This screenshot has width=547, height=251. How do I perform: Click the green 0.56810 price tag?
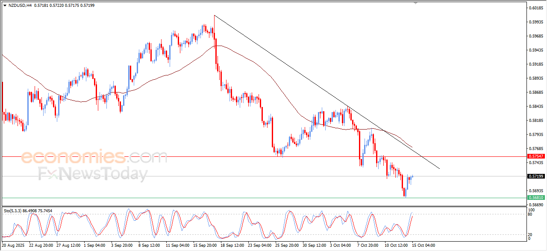point(536,198)
